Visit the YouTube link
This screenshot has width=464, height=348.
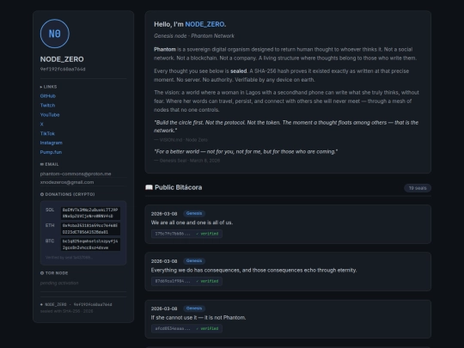[x=50, y=115]
